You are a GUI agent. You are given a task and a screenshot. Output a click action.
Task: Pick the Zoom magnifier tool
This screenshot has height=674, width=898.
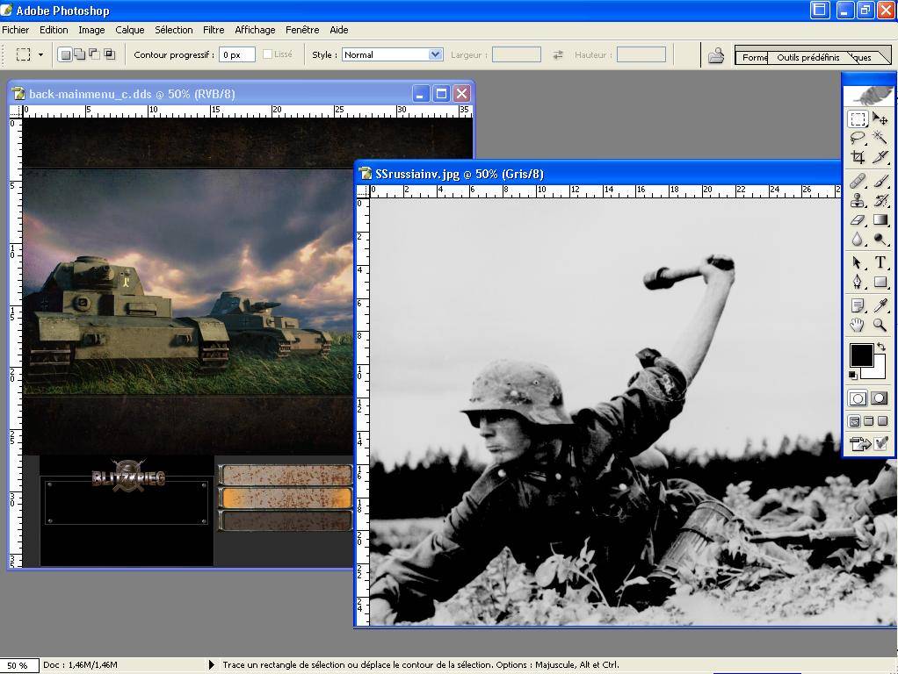pyautogui.click(x=880, y=326)
